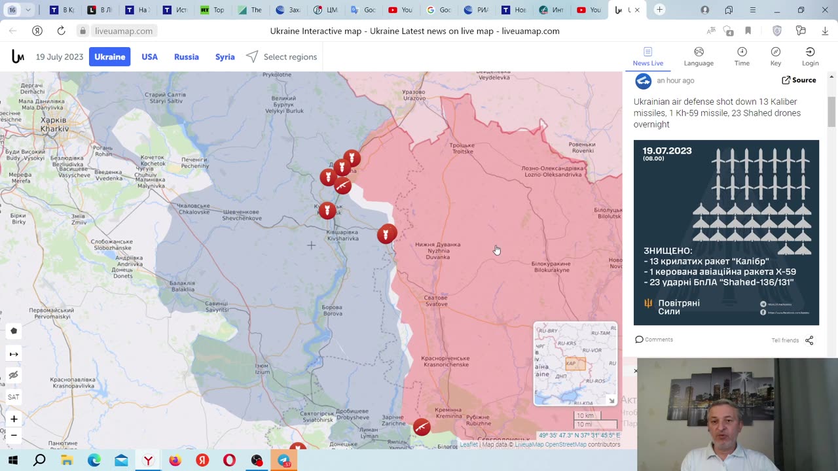Open File Explorer from the taskbar
Viewport: 838px width, 471px height.
67,461
